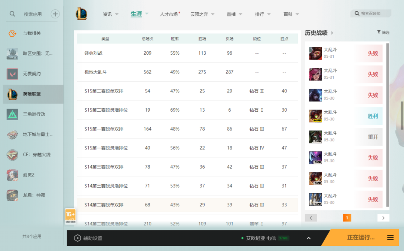Screen dimensions: 404x251
Task: Open 05-31 first 大乱斗 match champion avatar
Action: [x=315, y=54]
